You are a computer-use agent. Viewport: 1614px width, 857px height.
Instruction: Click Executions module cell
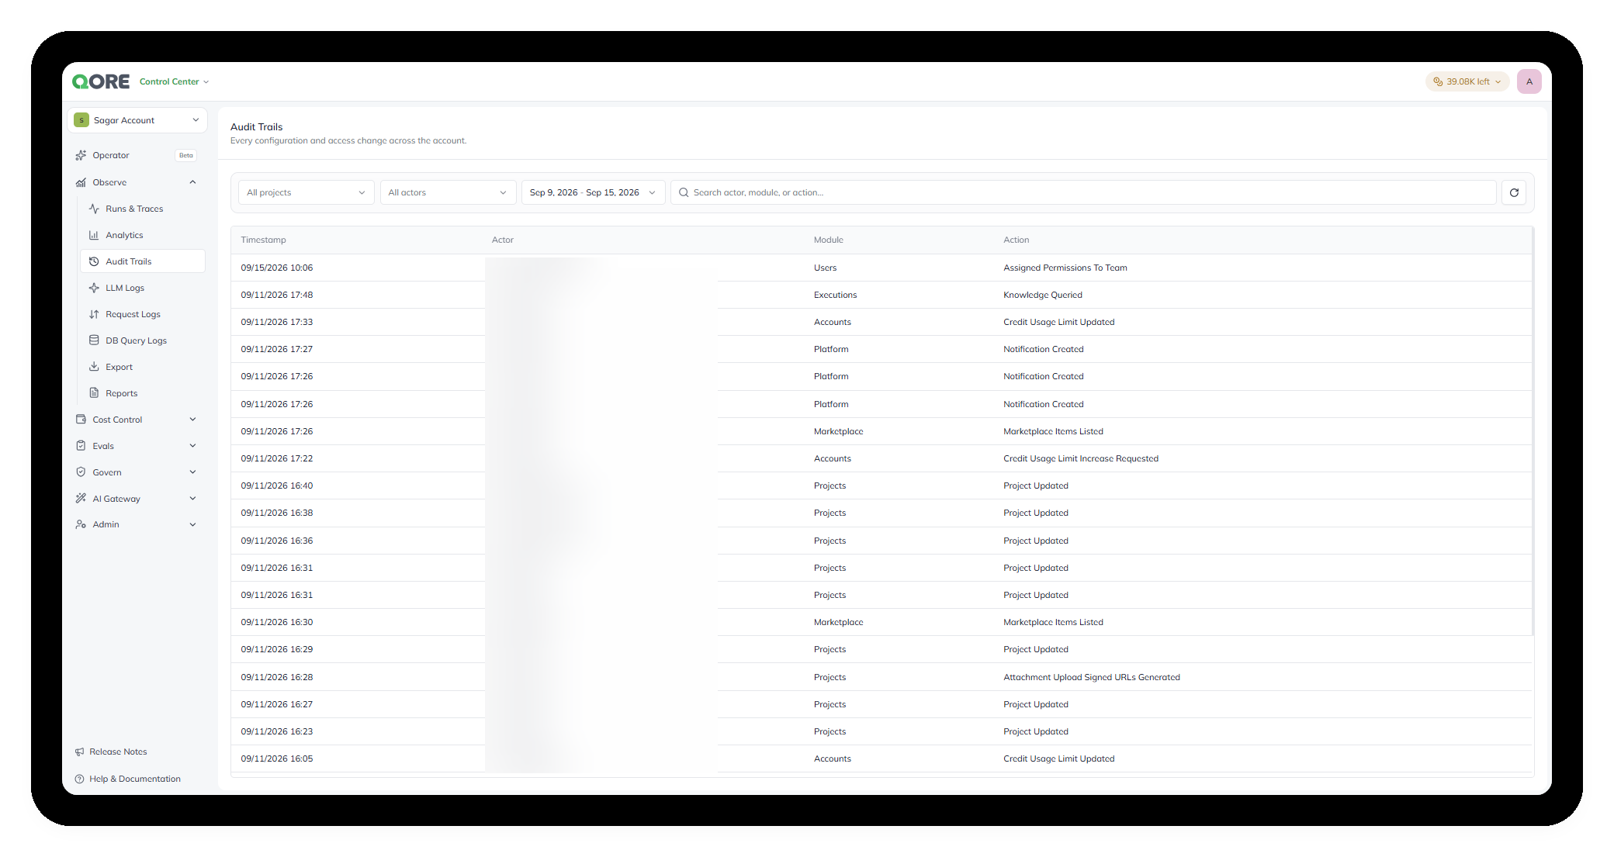tap(835, 295)
